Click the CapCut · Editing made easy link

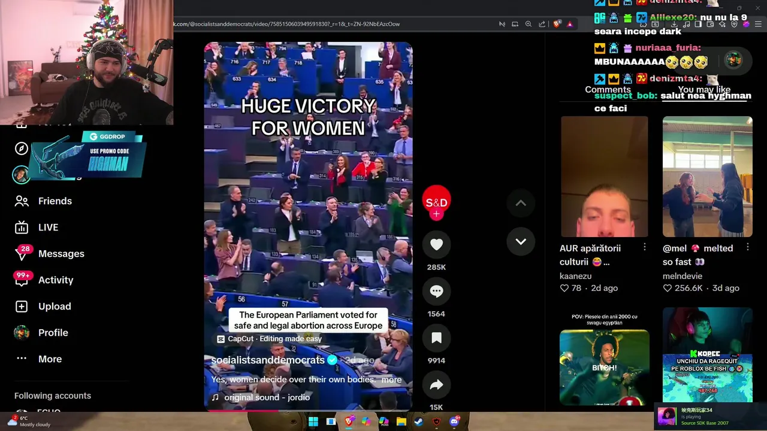[270, 339]
